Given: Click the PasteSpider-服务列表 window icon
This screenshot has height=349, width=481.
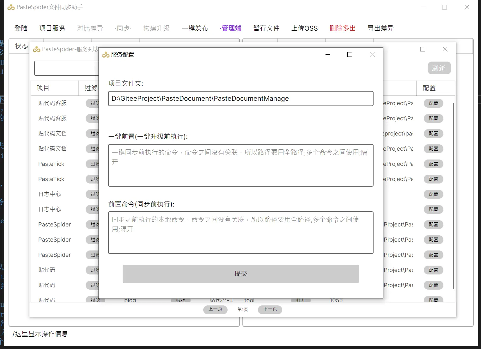Looking at the screenshot, I should click(x=37, y=49).
